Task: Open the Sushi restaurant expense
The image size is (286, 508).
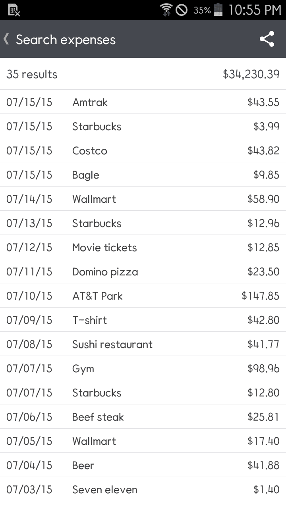Action: [143, 344]
